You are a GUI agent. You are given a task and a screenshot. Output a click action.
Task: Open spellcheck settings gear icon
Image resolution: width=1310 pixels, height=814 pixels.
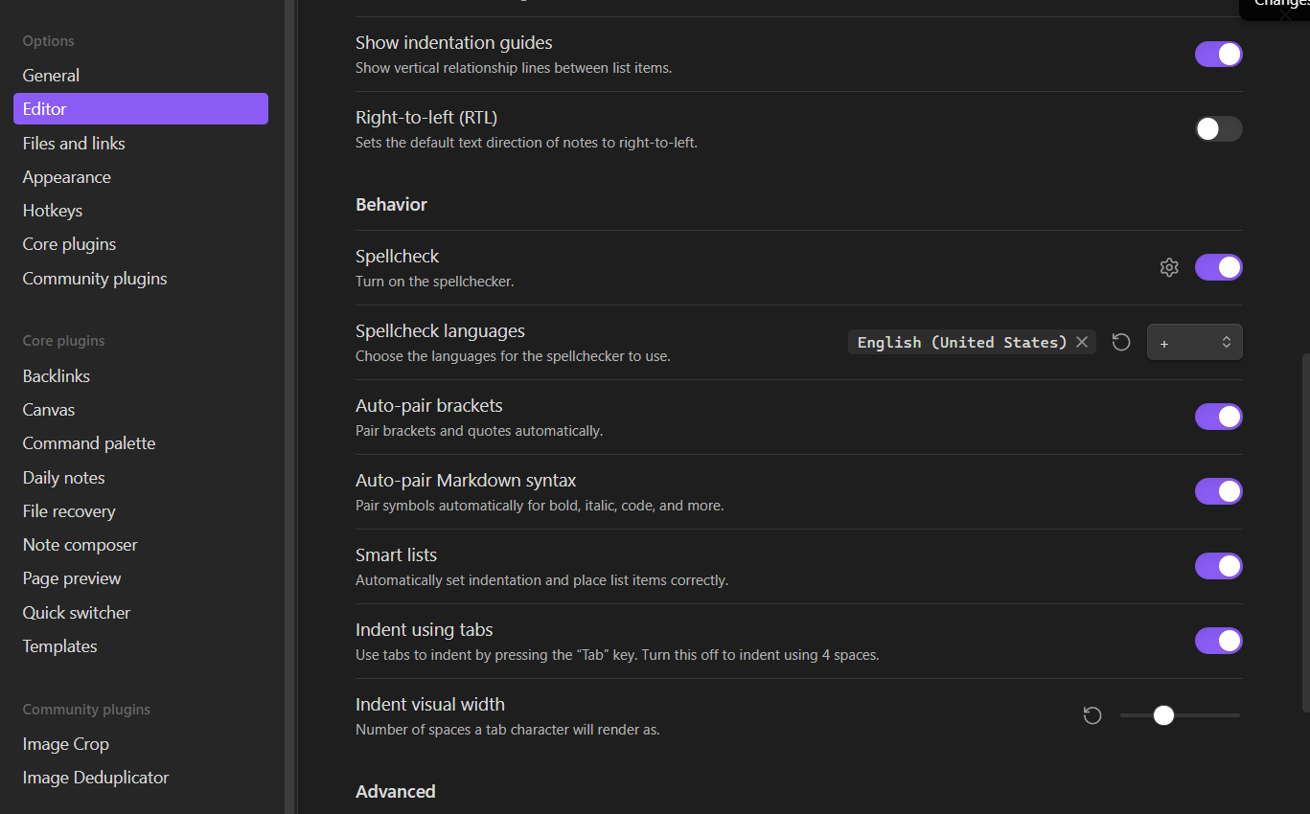tap(1169, 267)
